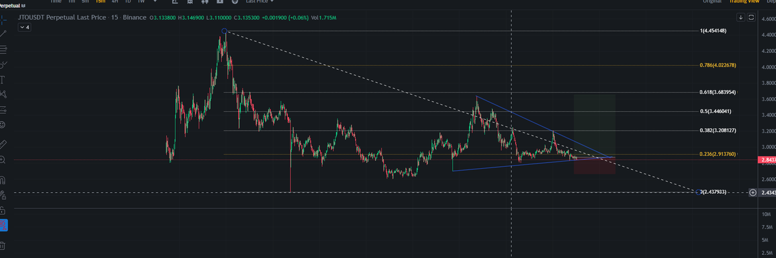The width and height of the screenshot is (776, 258).
Task: Select the 4H timeframe
Action: [x=114, y=2]
